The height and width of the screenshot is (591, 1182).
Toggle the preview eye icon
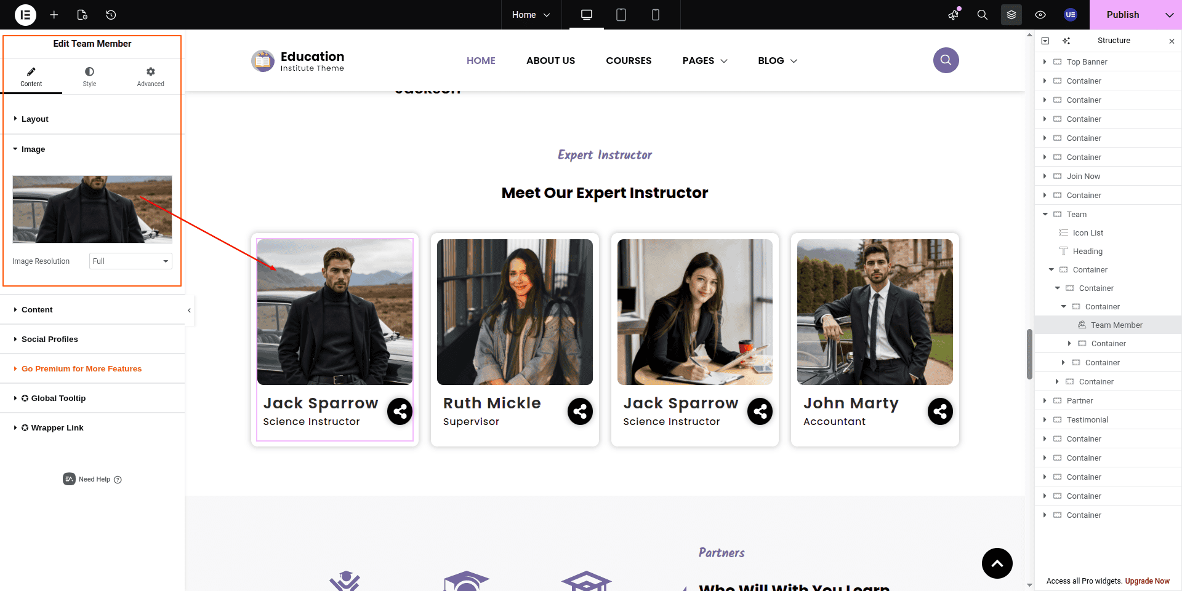[1040, 15]
